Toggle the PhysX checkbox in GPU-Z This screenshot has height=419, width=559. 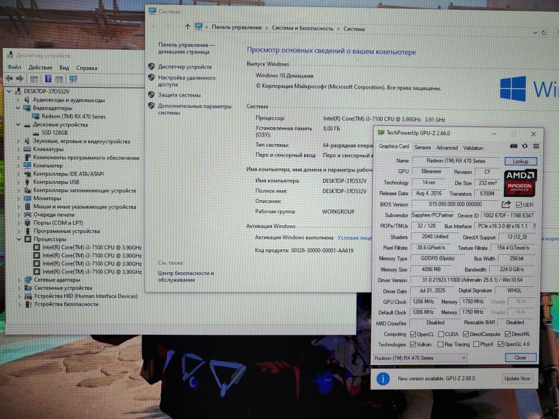pos(476,345)
